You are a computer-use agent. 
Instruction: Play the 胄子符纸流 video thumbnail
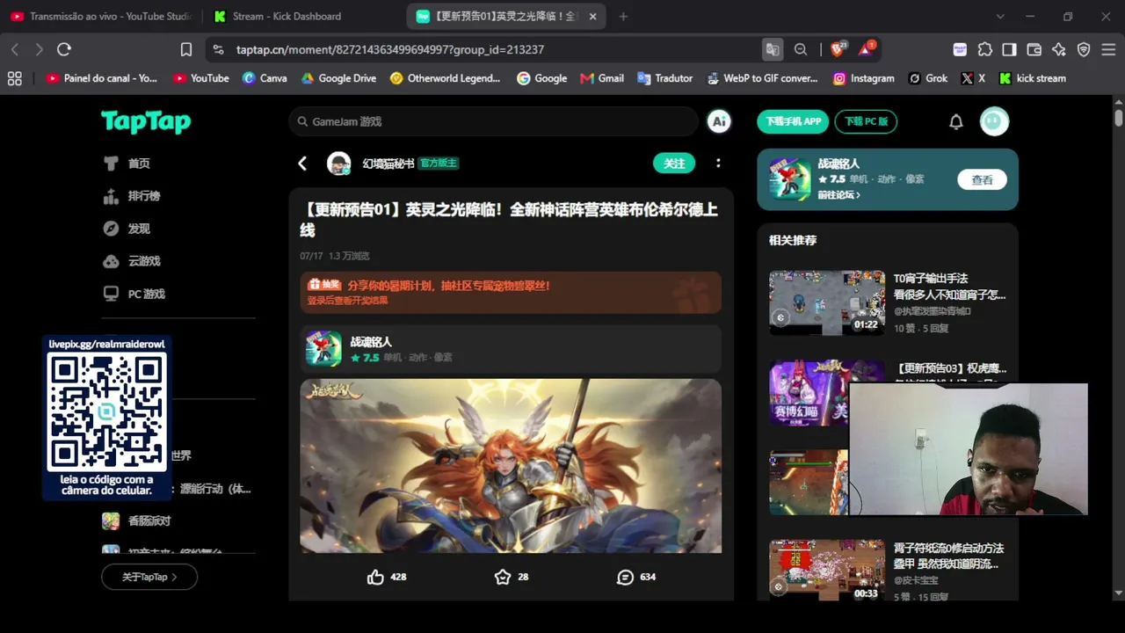(827, 571)
